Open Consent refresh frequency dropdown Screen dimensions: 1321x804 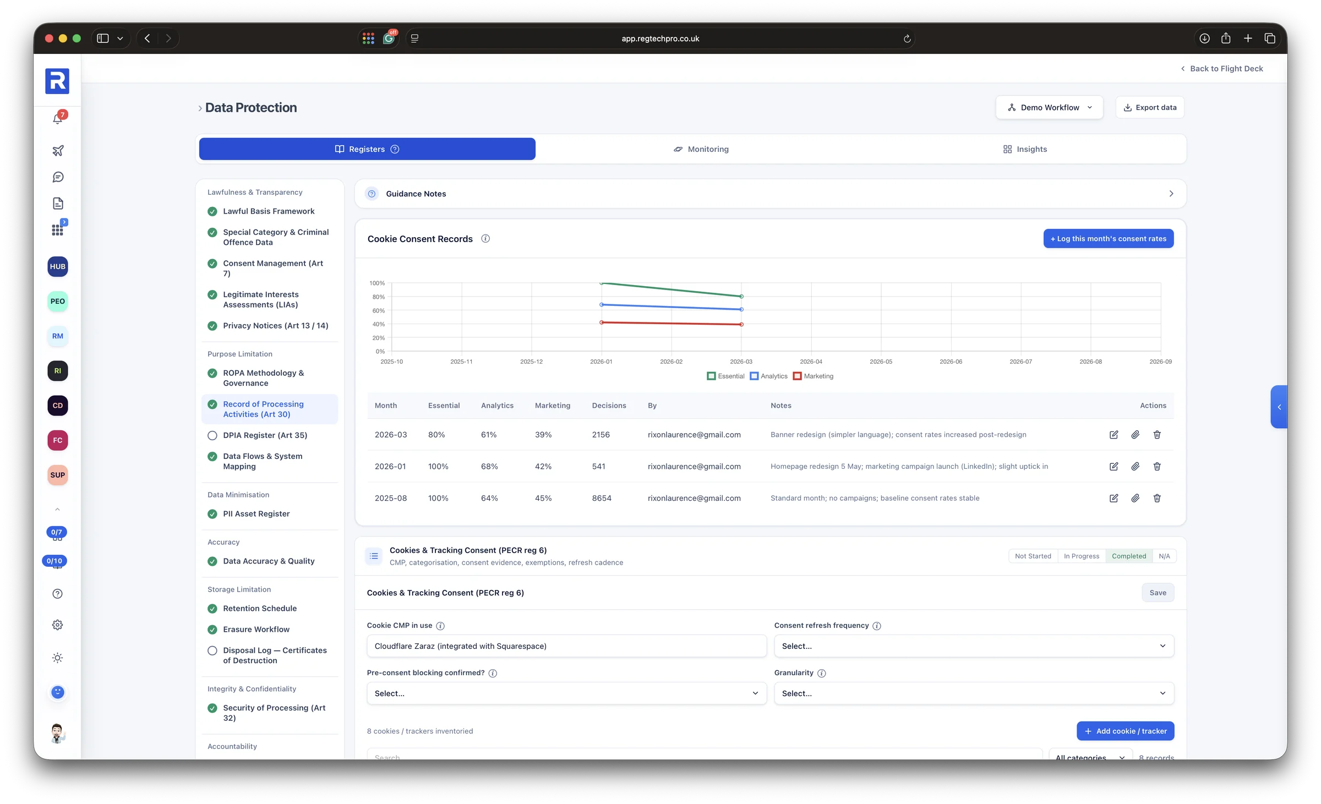point(974,646)
